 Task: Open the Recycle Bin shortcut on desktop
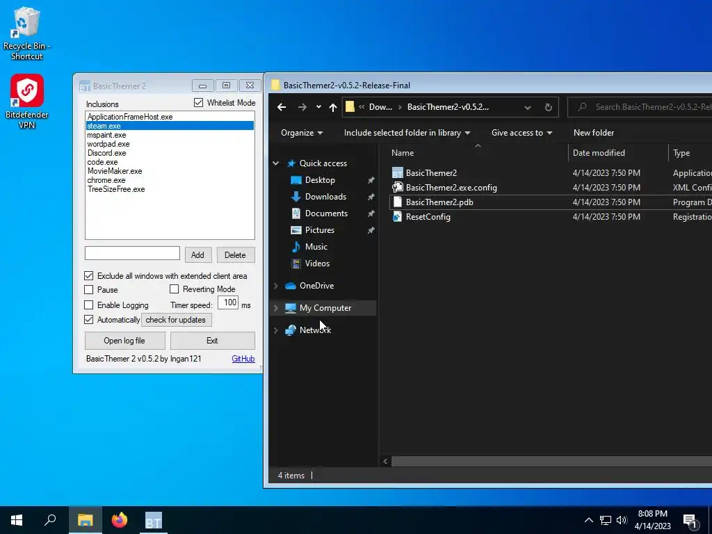(26, 33)
